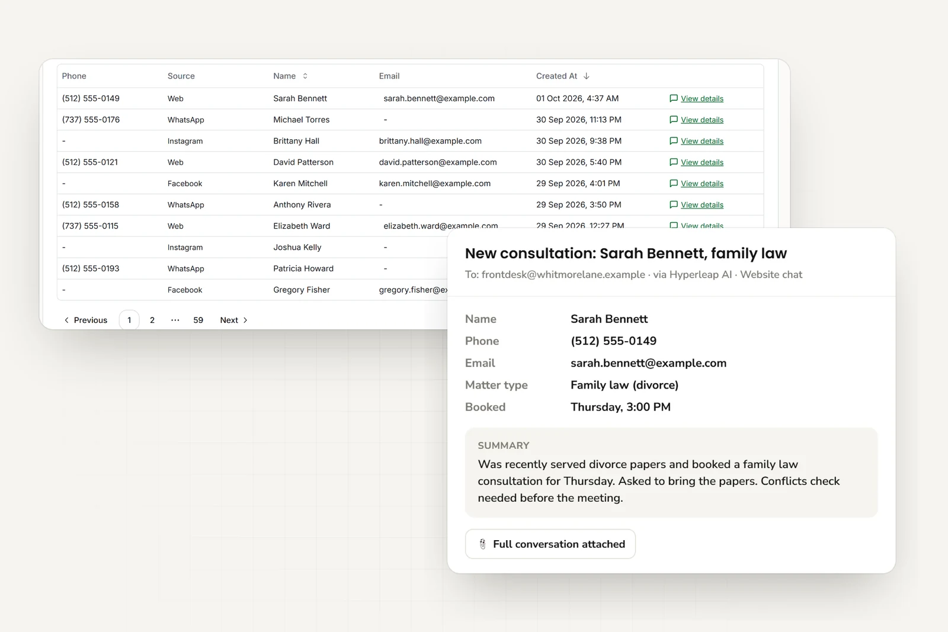Select the email sarah.bennett@example.com in the table
Screen dimensions: 948x632
(x=439, y=98)
